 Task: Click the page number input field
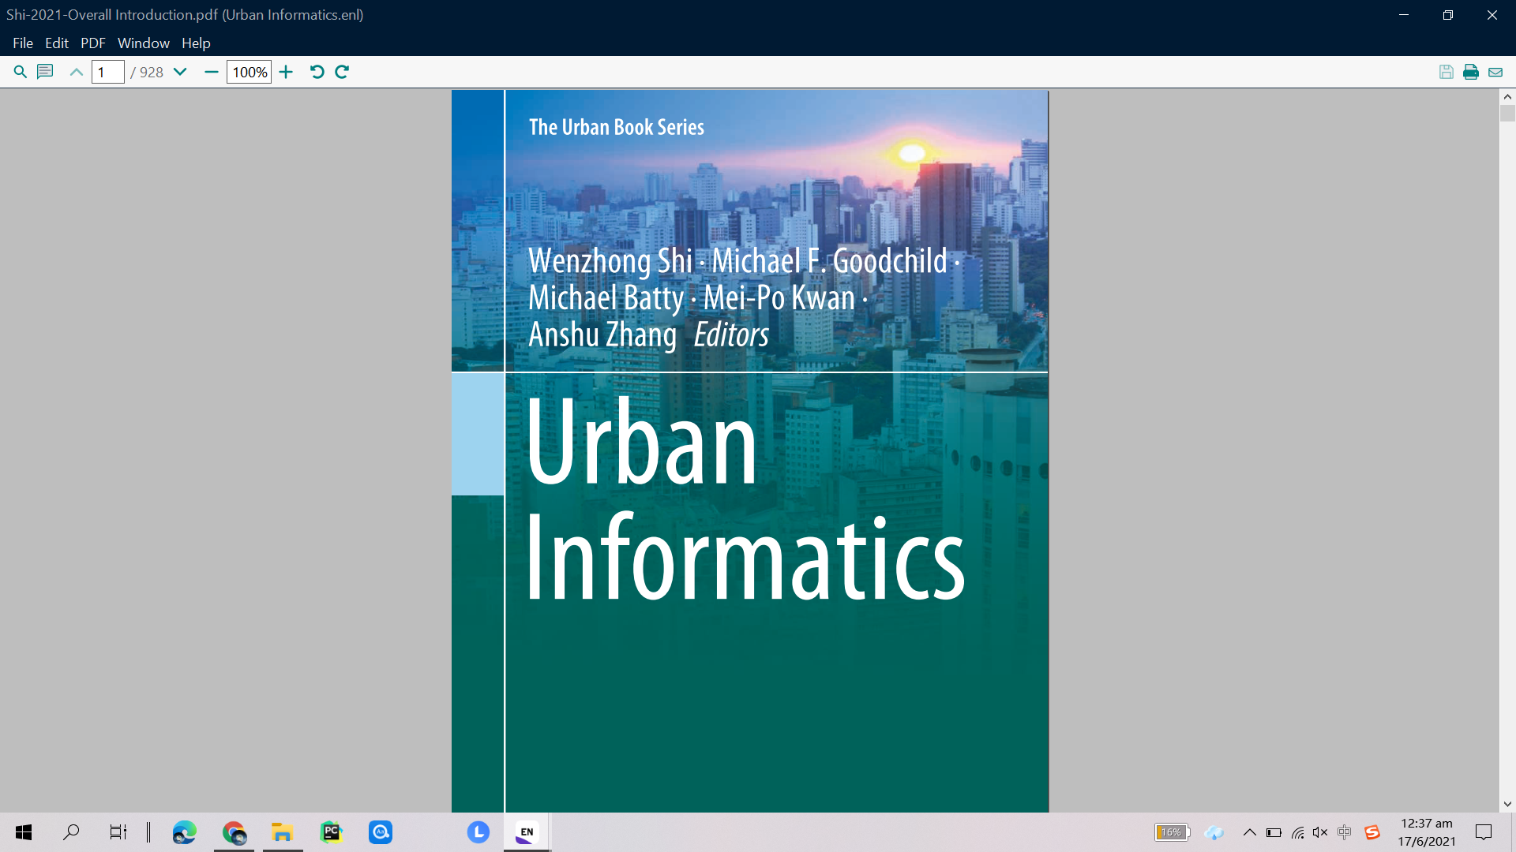click(108, 72)
